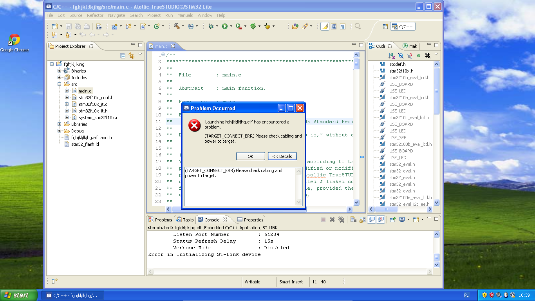The height and width of the screenshot is (301, 535).
Task: Expand the Binaries tree node
Action: (60, 71)
